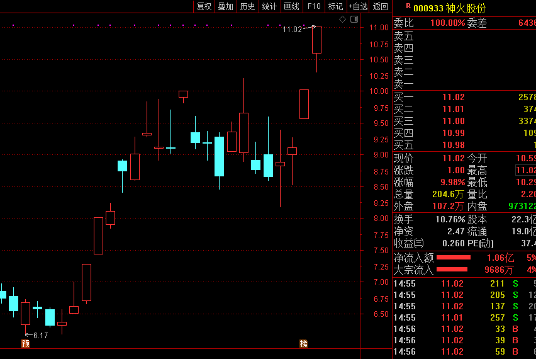The image size is (536, 359).
Task: Click the 返回 back button
Action: pos(381,6)
